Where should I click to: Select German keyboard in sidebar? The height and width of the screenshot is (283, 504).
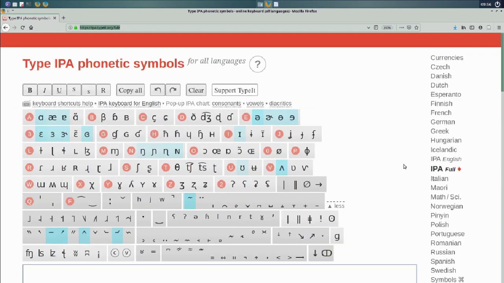(443, 122)
